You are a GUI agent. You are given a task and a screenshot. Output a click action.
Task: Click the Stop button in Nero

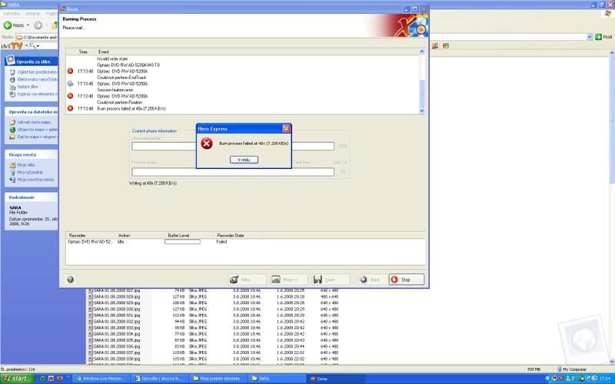tap(406, 280)
